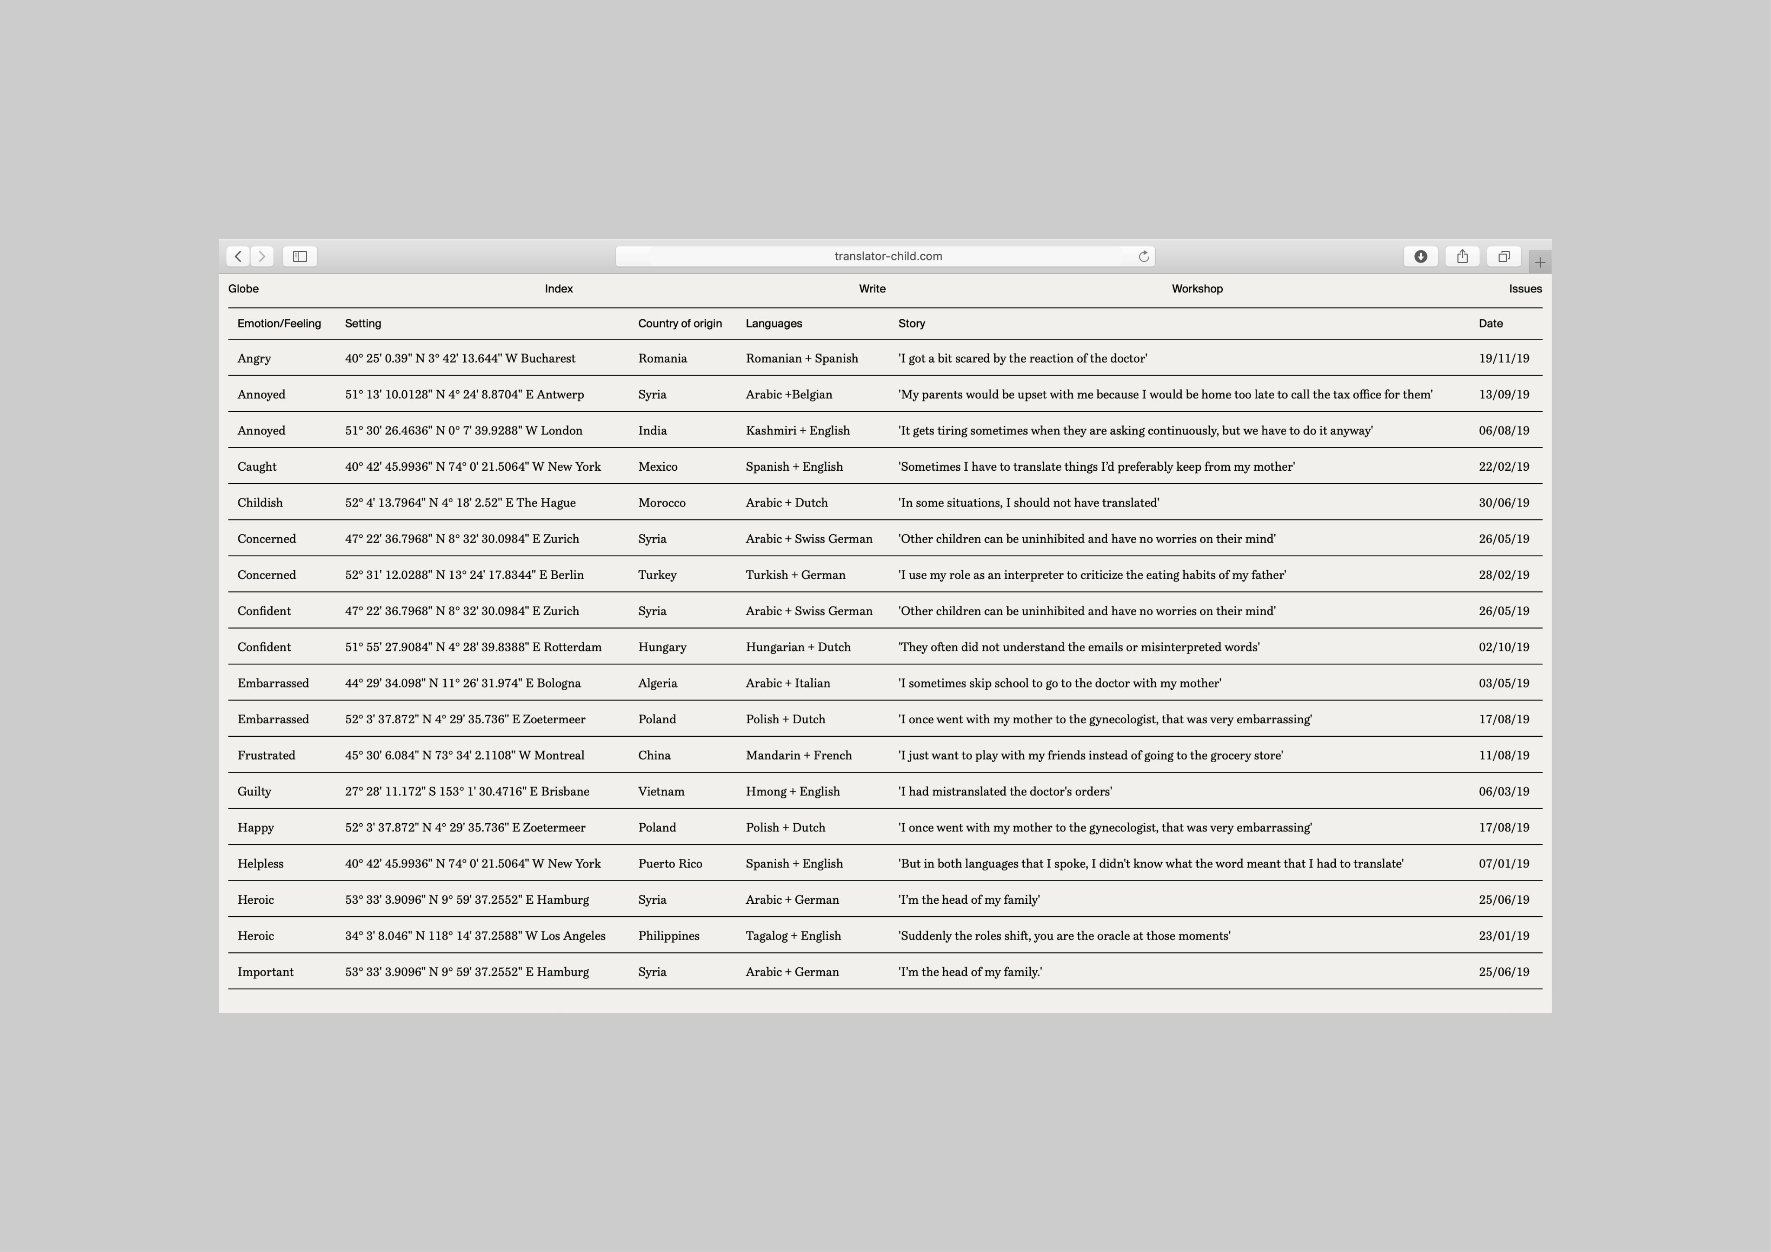Open the downloads arrow icon
Screen dimensions: 1771x1252
tap(1420, 256)
